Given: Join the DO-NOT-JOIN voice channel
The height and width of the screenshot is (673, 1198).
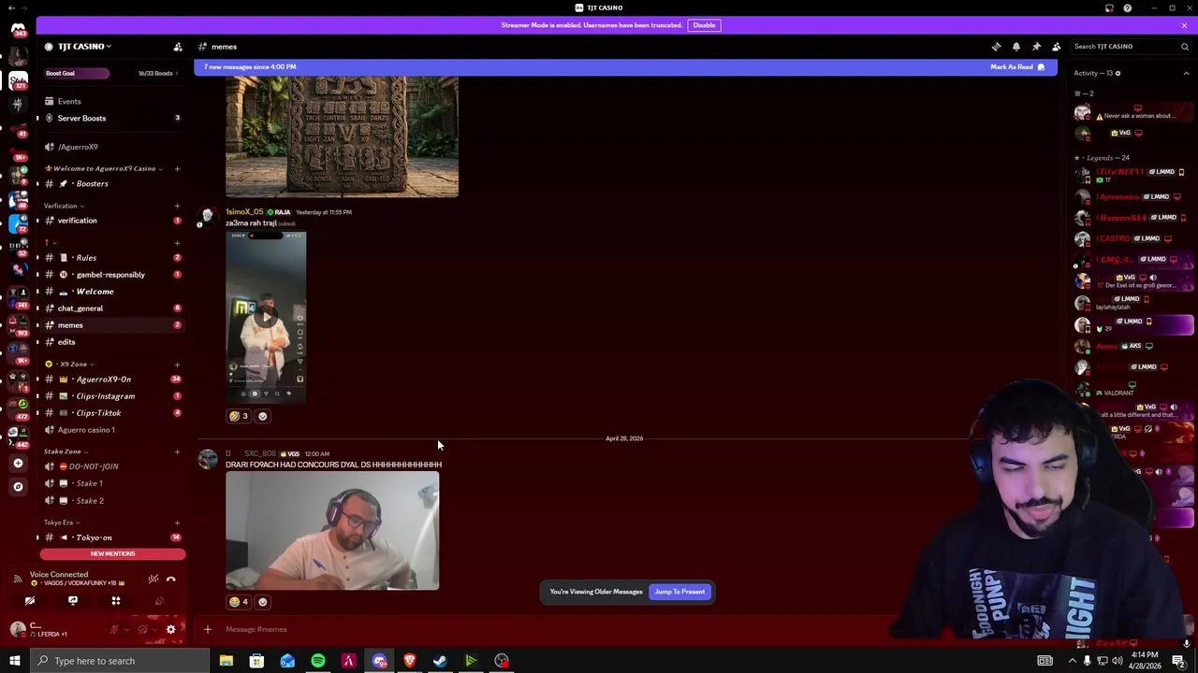Looking at the screenshot, I should pos(112,466).
